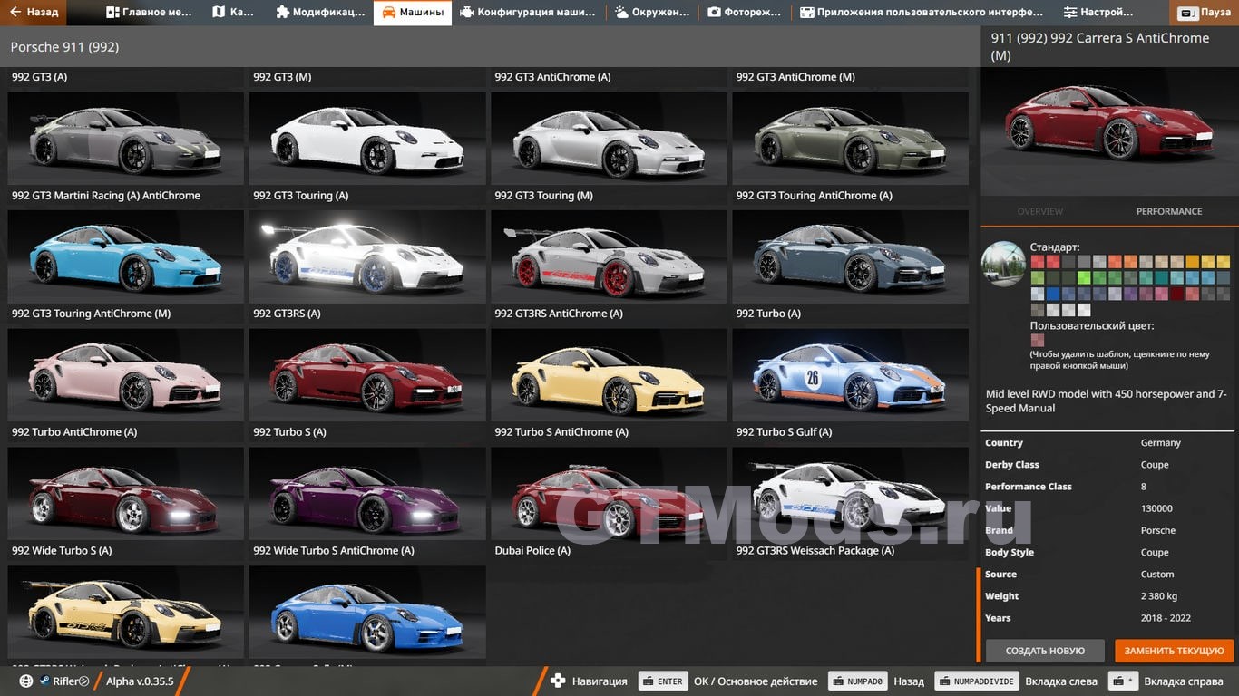The image size is (1239, 696).
Task: Click the Пауза pause button
Action: 1205,13
